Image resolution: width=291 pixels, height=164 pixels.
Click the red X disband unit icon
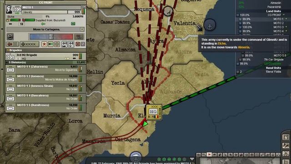(x=78, y=44)
